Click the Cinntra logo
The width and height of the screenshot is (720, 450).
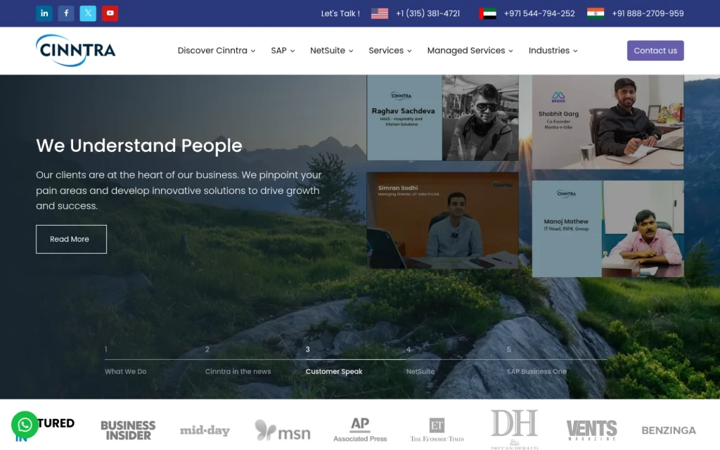coord(76,51)
